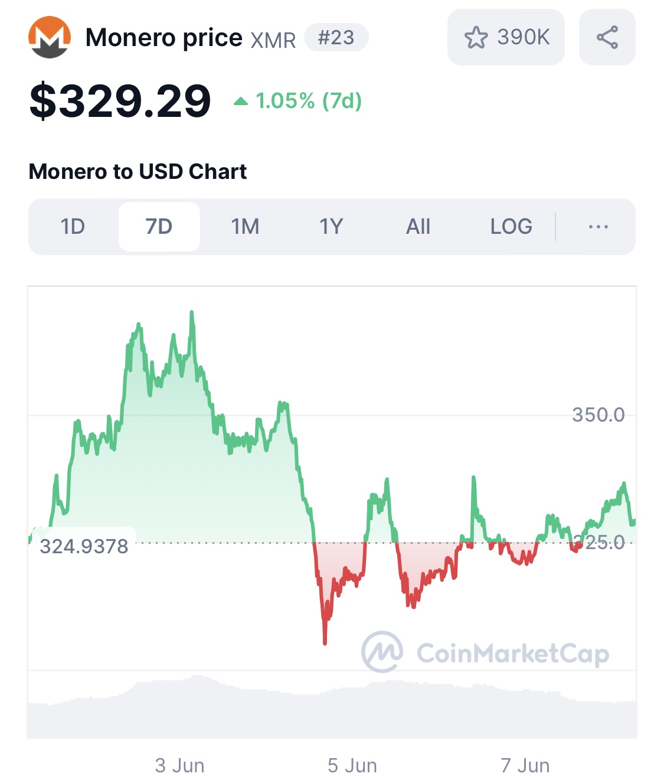This screenshot has height=780, width=664.
Task: Tap the chart peak near 3 Jun
Action: (x=192, y=313)
